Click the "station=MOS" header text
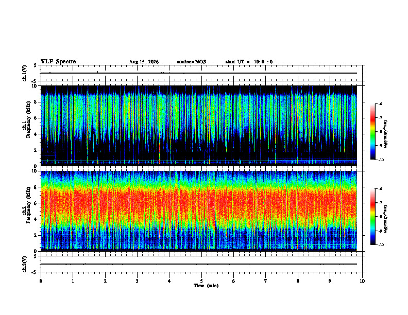The height and width of the screenshot is (315, 408). pyautogui.click(x=192, y=62)
